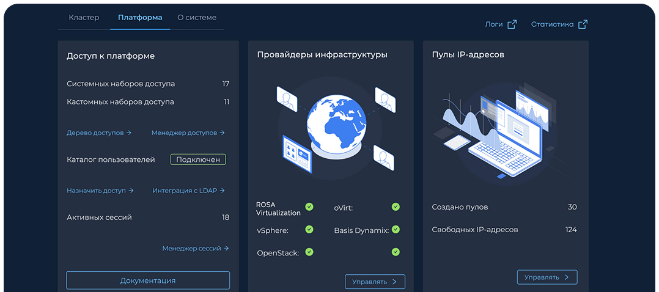
Task: Click the green status check for vSphere
Action: click(309, 230)
